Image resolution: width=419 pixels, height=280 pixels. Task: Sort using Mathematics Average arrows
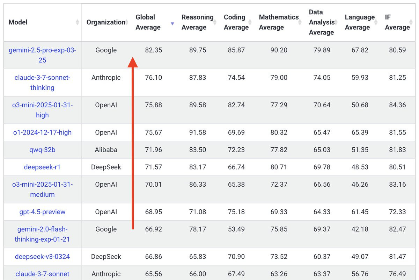click(301, 22)
